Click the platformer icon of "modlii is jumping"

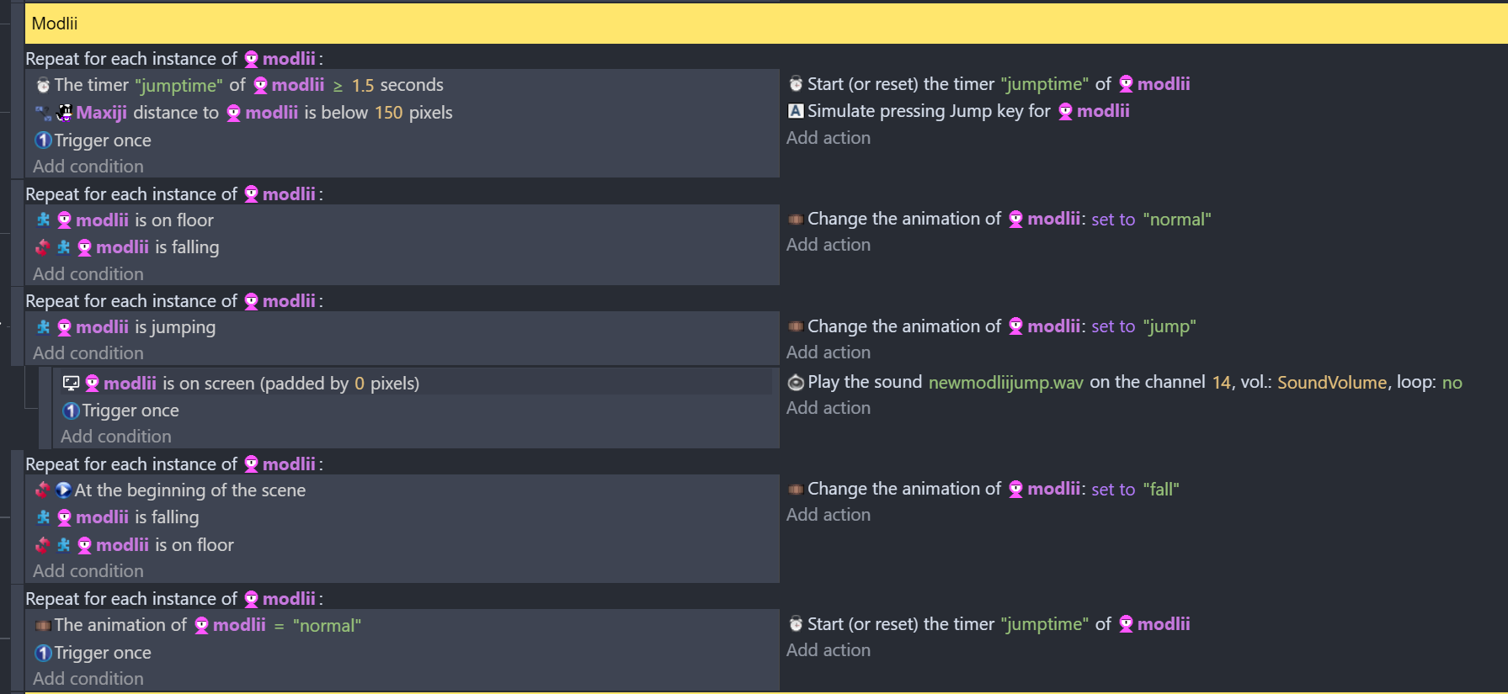pyautogui.click(x=43, y=327)
